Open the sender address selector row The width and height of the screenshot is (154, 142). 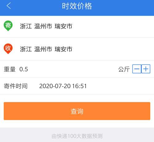pyautogui.click(x=77, y=26)
